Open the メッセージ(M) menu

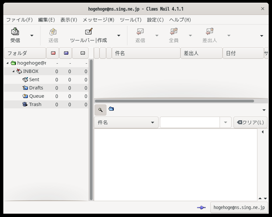click(99, 20)
